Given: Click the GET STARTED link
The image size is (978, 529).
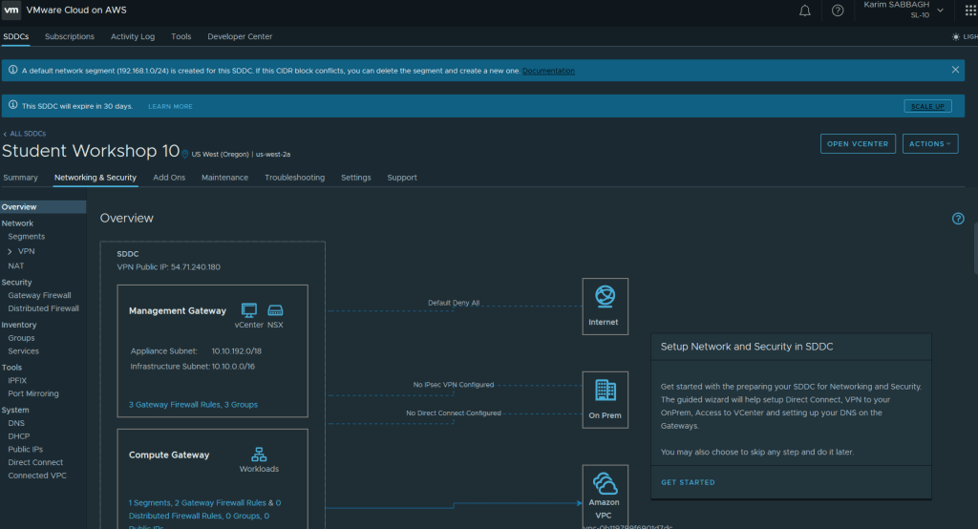Looking at the screenshot, I should coord(688,482).
